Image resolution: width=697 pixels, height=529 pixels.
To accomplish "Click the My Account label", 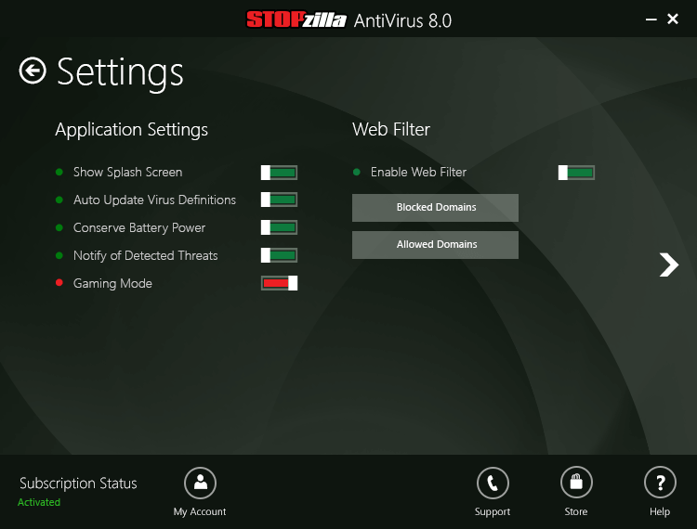I will 200,511.
